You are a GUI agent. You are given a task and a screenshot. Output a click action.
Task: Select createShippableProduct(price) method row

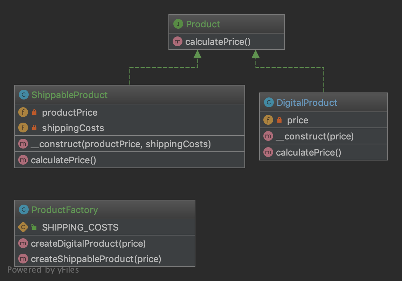[105, 259]
